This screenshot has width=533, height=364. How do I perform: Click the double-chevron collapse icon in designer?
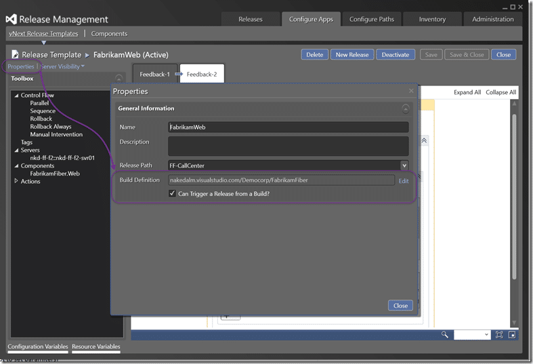pyautogui.click(x=424, y=140)
